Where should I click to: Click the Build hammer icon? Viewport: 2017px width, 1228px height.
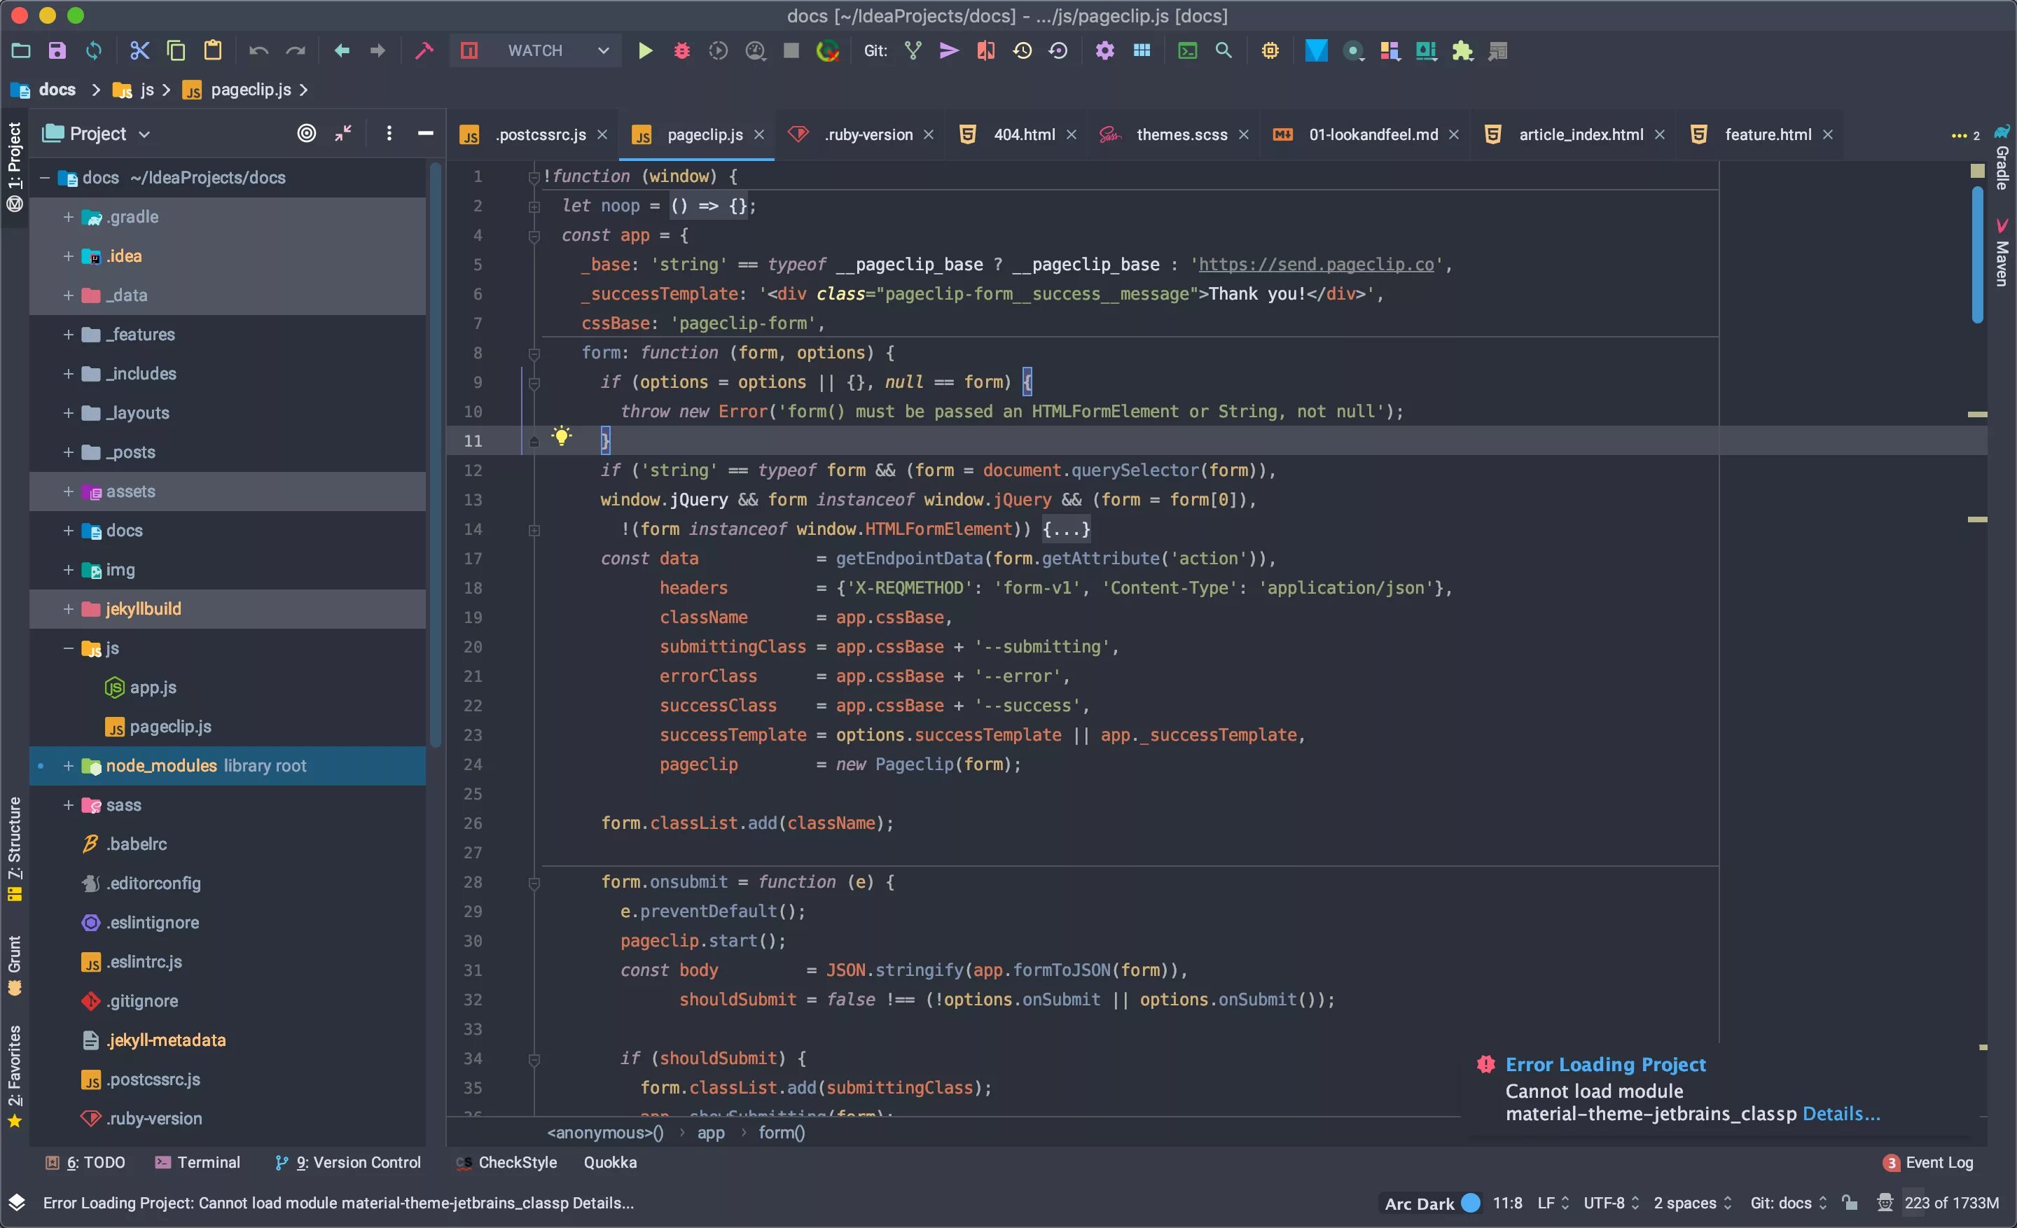pos(424,50)
